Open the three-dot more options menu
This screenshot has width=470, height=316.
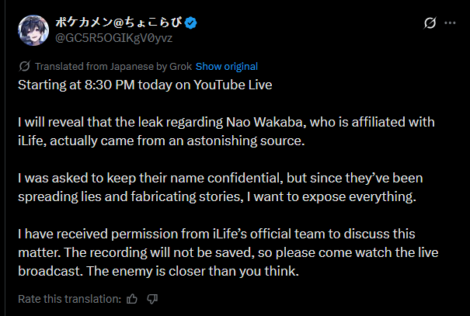[450, 24]
